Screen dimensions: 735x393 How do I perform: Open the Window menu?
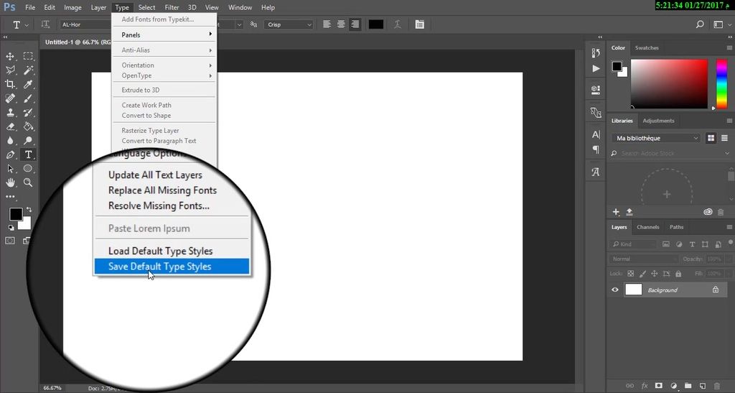240,7
